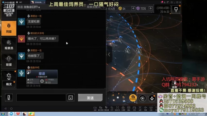
Task: Click the 手柄 gamepad toolbar icon
Action: click(134, 108)
